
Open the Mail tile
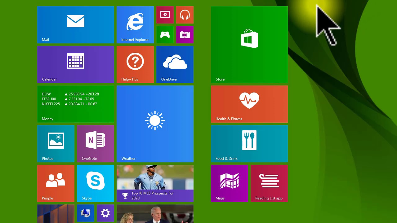76,25
